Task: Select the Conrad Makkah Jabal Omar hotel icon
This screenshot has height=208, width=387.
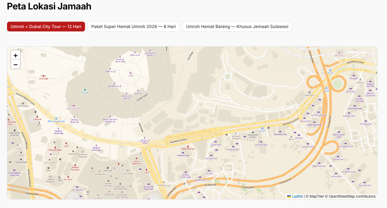Action: tap(14, 170)
